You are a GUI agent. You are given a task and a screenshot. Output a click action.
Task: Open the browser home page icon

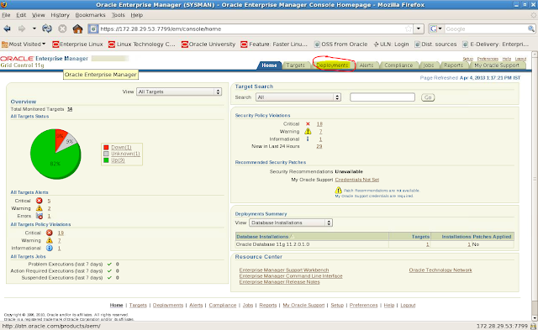click(x=77, y=29)
